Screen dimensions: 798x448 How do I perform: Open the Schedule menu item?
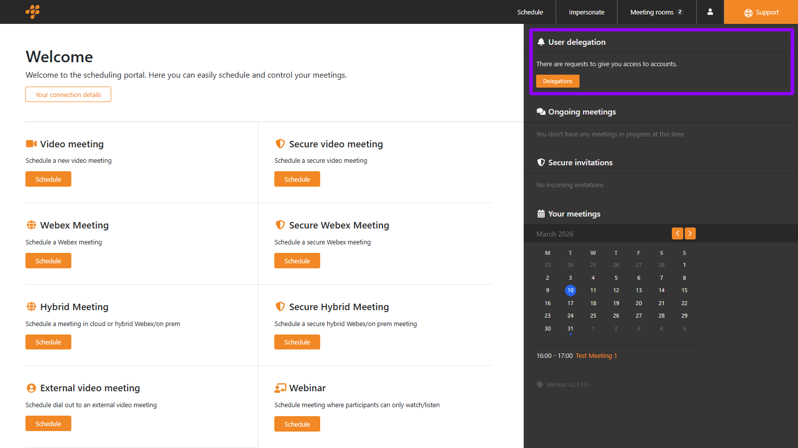530,12
